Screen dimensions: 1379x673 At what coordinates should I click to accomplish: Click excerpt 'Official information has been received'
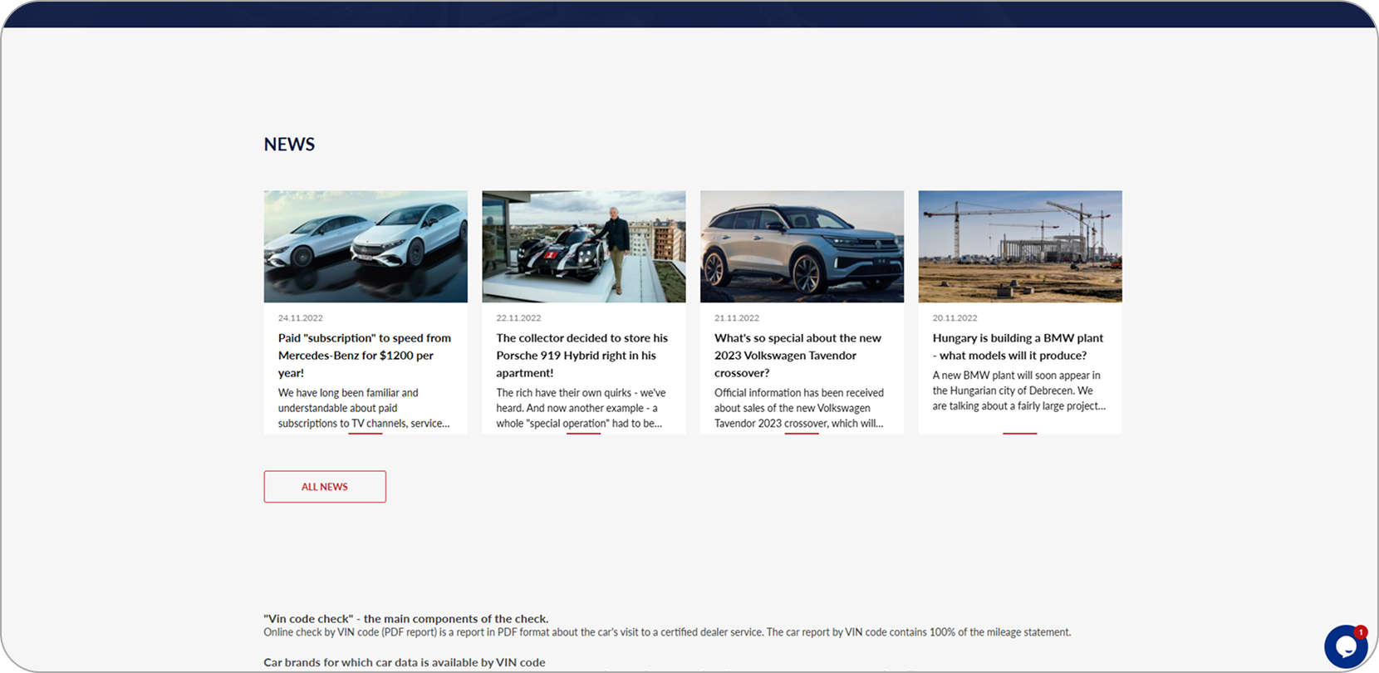tap(799, 408)
